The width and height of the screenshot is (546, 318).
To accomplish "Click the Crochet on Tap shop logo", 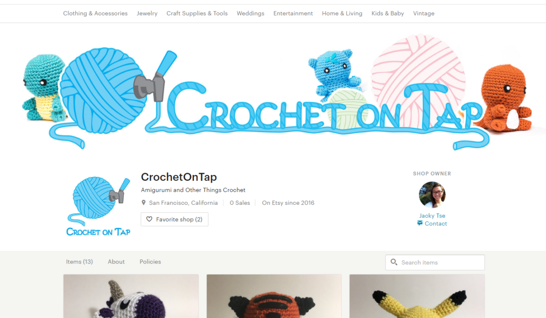I will click(98, 207).
